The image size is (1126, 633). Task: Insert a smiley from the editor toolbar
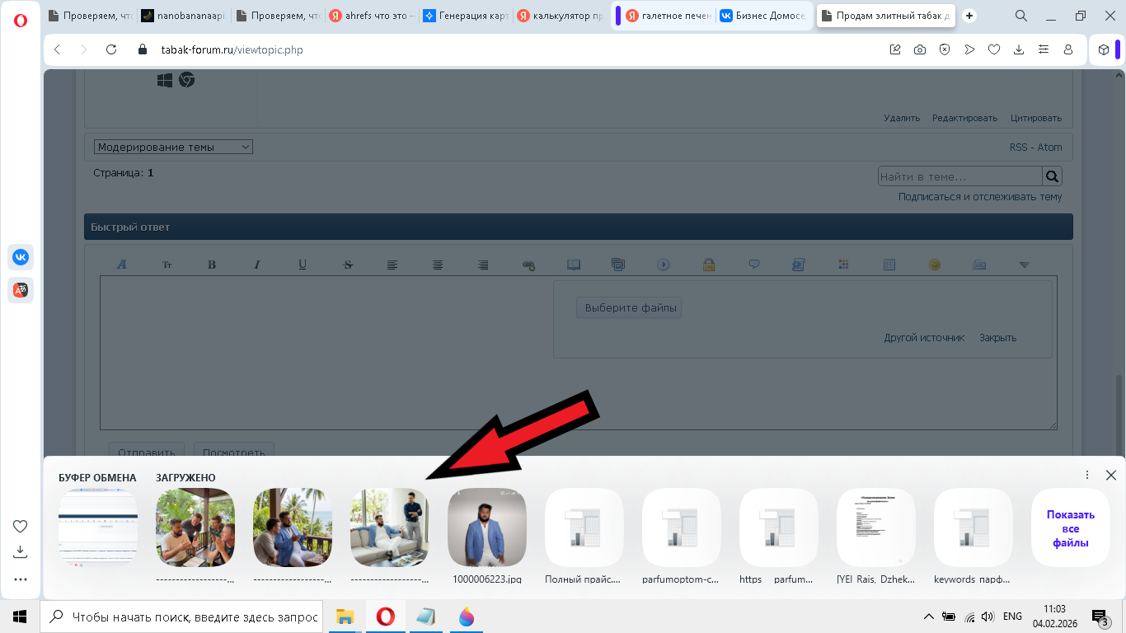coord(934,265)
